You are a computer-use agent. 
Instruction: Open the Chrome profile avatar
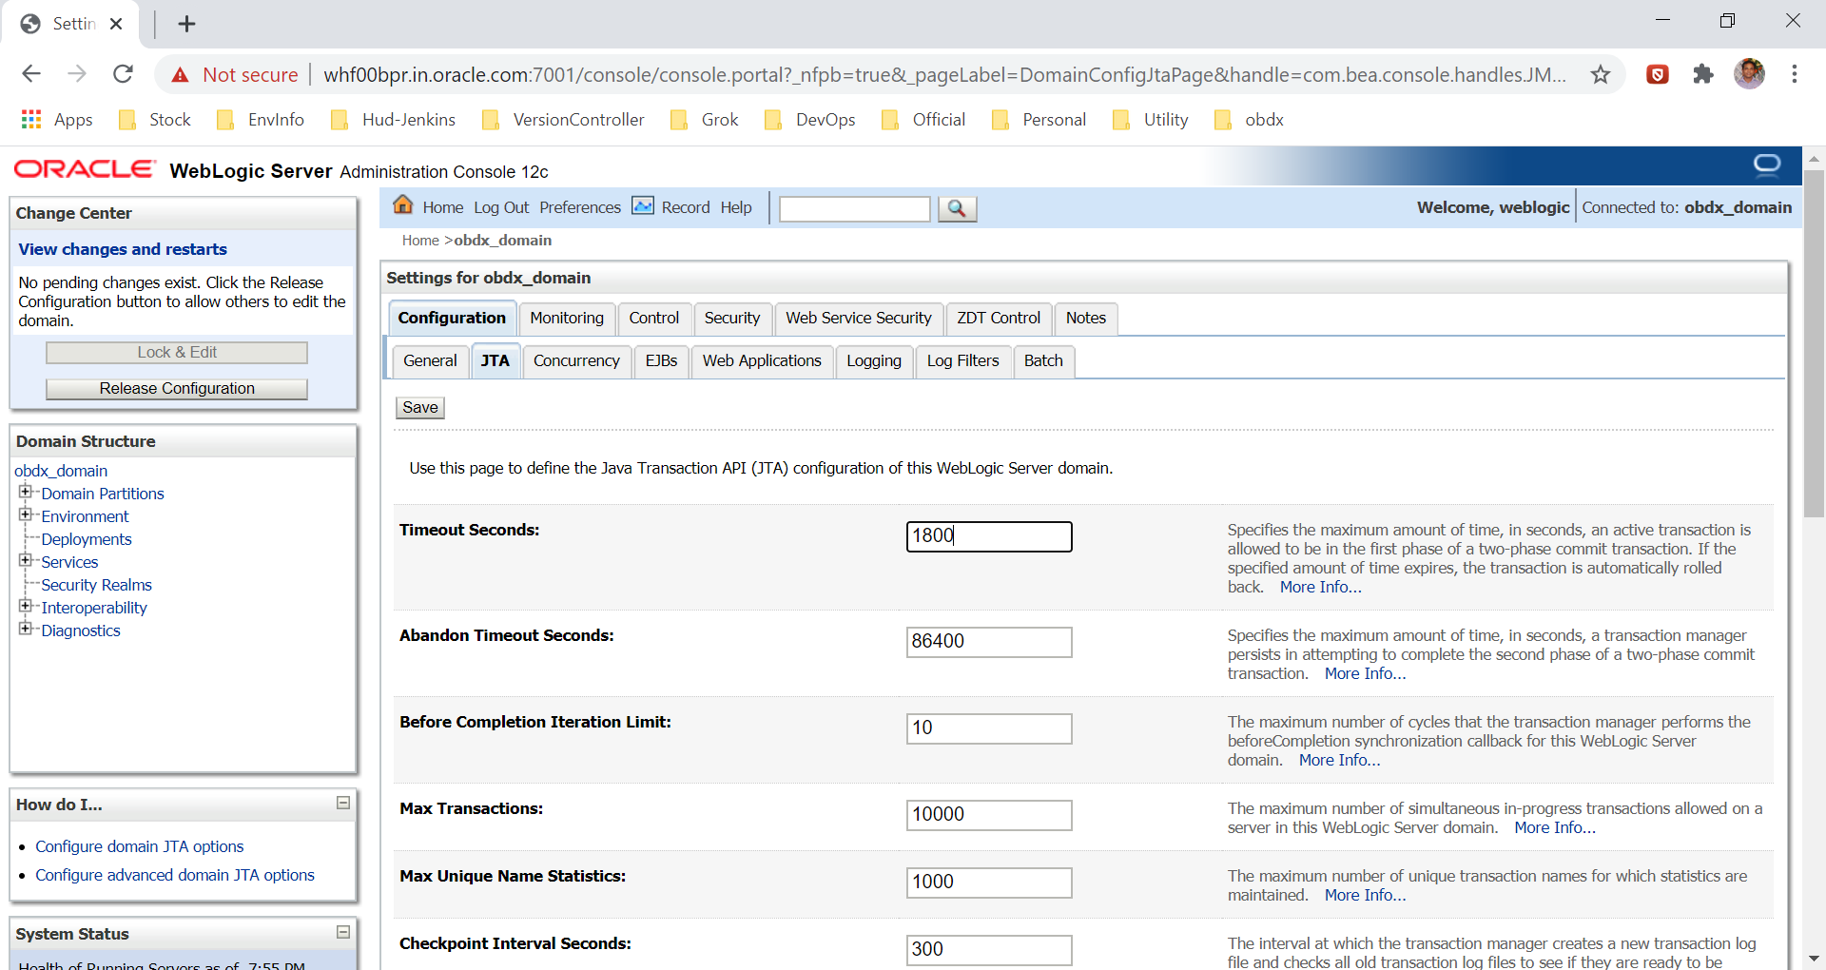click(1749, 73)
